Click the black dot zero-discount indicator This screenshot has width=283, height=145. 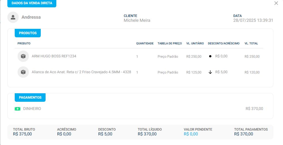[x=210, y=56]
